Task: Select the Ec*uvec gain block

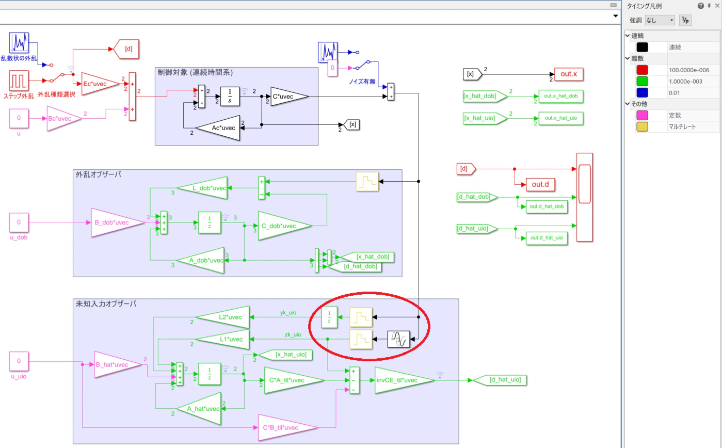Action: [x=100, y=84]
